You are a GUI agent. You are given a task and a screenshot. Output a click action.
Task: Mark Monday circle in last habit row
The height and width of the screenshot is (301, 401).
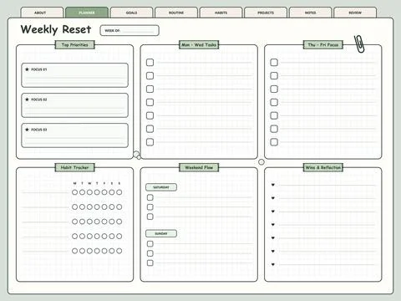74,251
